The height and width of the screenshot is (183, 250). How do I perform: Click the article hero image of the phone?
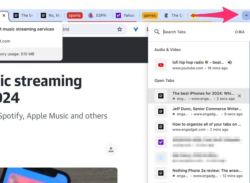[59, 175]
